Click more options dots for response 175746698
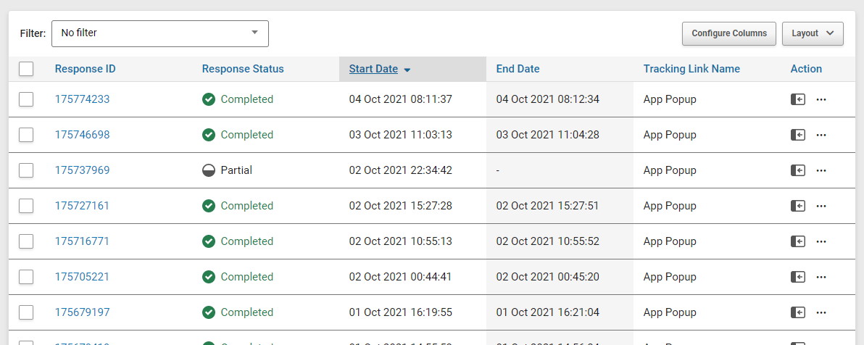This screenshot has width=864, height=345. pos(821,135)
